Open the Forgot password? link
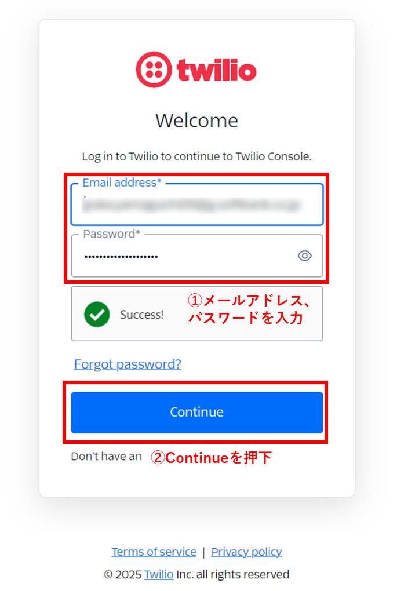 pyautogui.click(x=128, y=364)
